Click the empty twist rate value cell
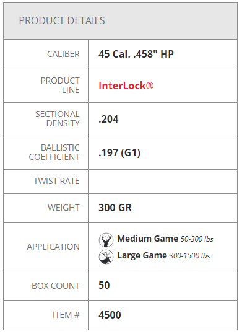Viewport: 242px width, 334px height. (163, 182)
